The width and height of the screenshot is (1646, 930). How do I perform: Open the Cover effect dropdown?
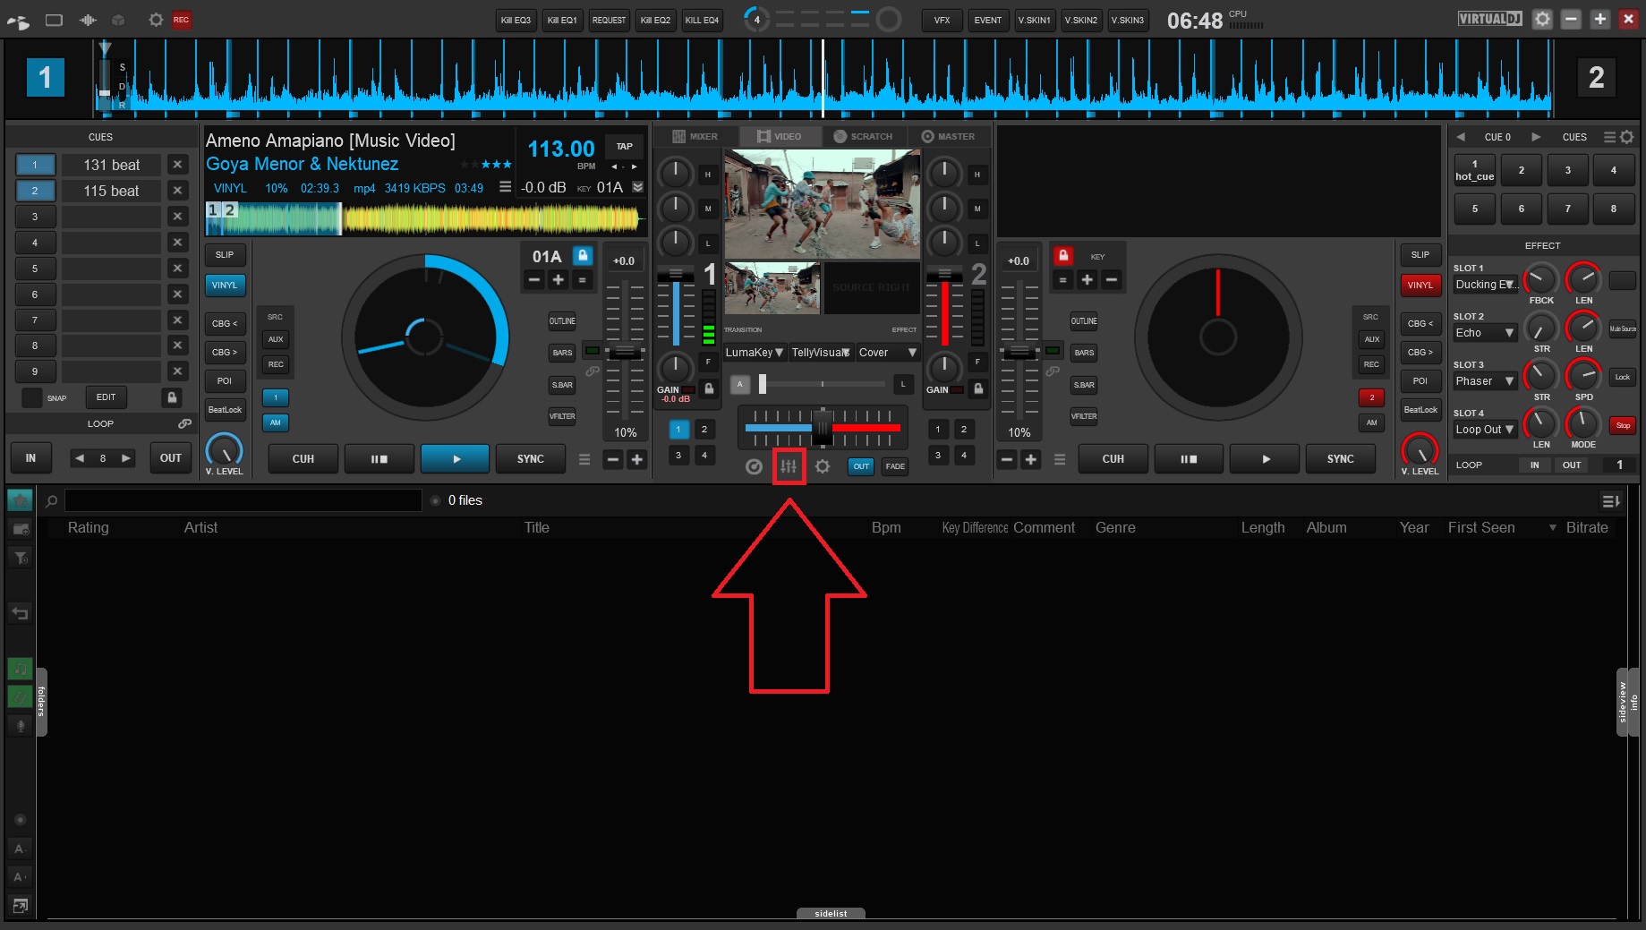click(887, 353)
